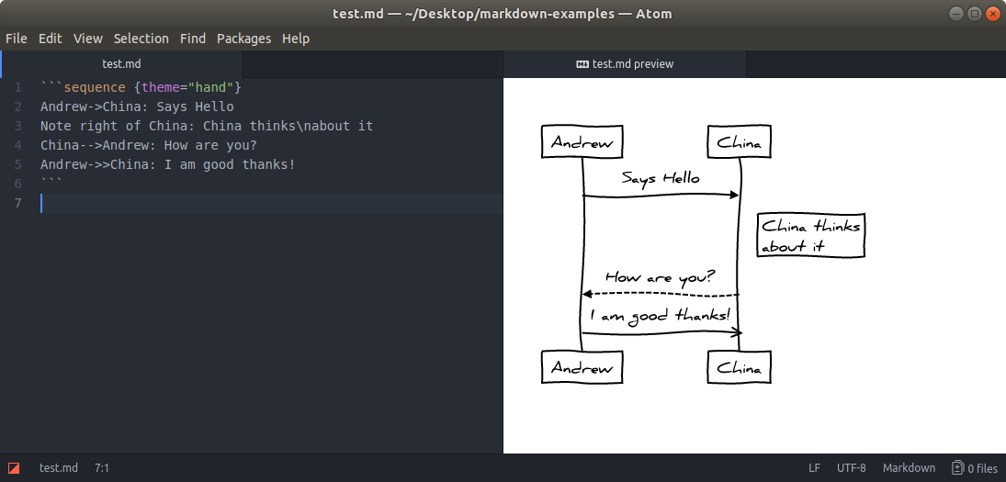Click line number 1 in gutter
The image size is (1006, 482).
(x=18, y=87)
